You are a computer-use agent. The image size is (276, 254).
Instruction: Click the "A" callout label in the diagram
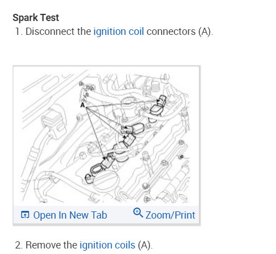tap(83, 105)
